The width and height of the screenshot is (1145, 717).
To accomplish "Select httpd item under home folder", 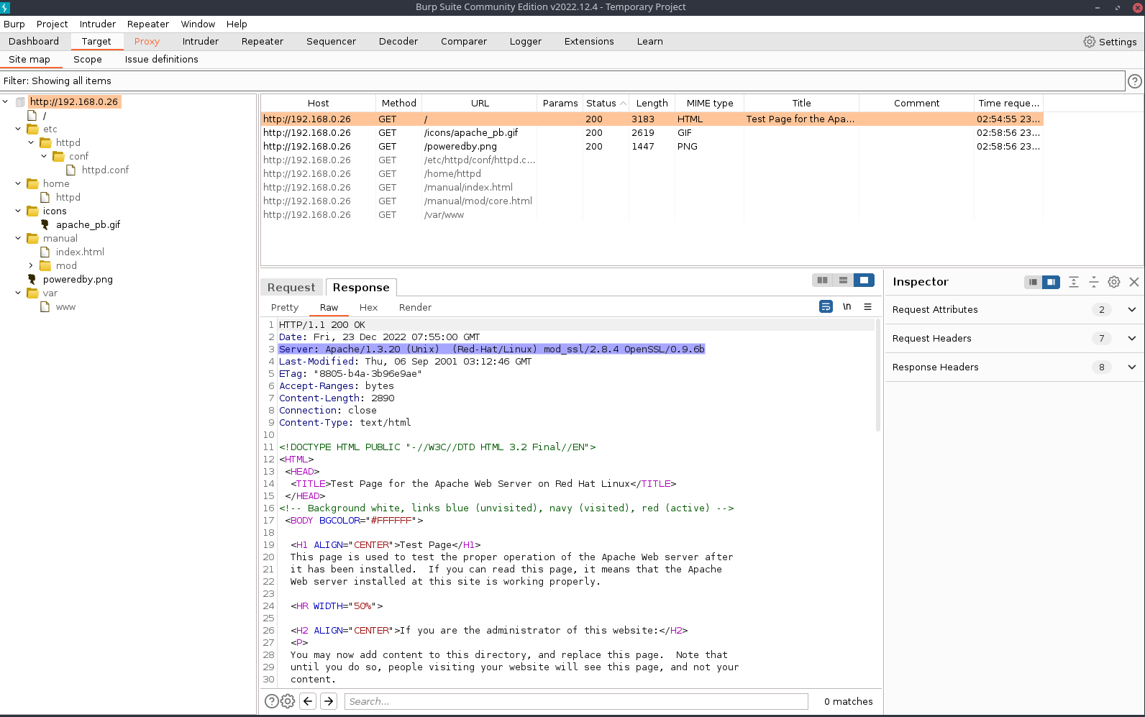I will tap(68, 197).
